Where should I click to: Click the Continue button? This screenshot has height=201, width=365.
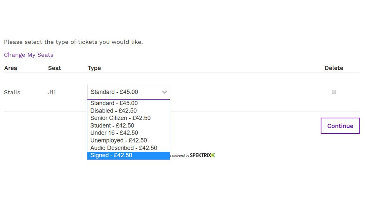coord(340,126)
